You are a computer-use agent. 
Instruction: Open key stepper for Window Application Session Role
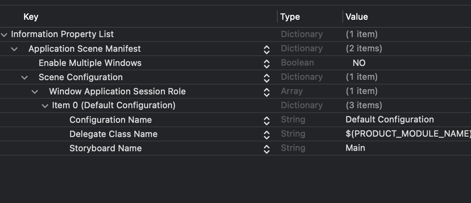click(x=267, y=92)
